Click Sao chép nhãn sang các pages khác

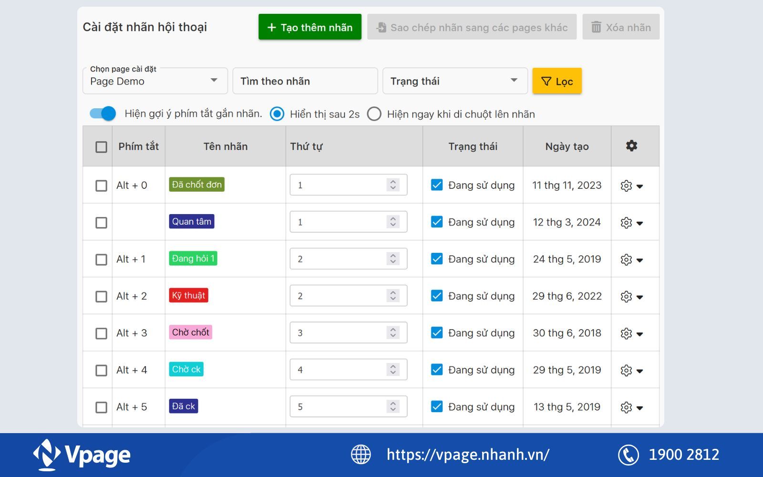[472, 27]
